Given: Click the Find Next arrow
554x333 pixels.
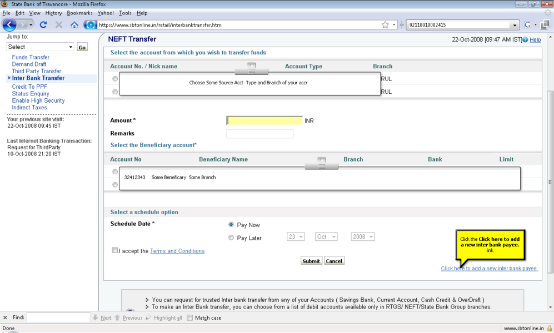Looking at the screenshot, I should [102, 318].
